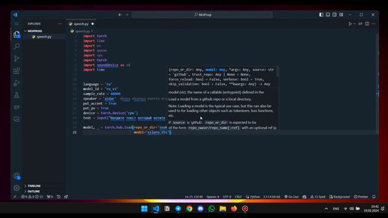Open File Explorer from taskbar
Image resolution: width=388 pixels, height=218 pixels.
pos(222,208)
